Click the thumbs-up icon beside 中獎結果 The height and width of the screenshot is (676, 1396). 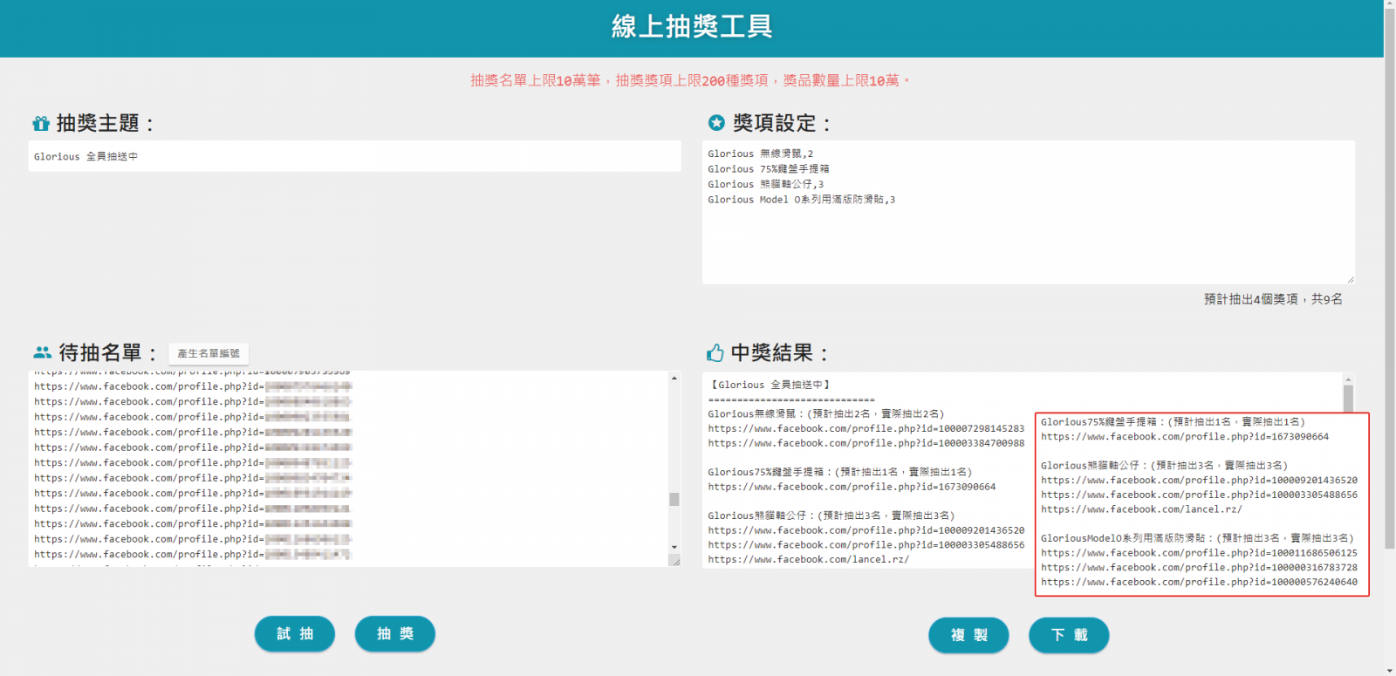[x=715, y=352]
